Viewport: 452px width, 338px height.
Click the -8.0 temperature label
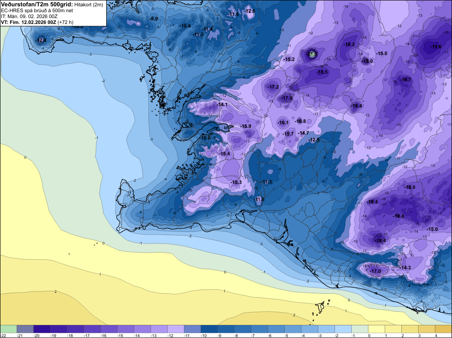point(154,19)
